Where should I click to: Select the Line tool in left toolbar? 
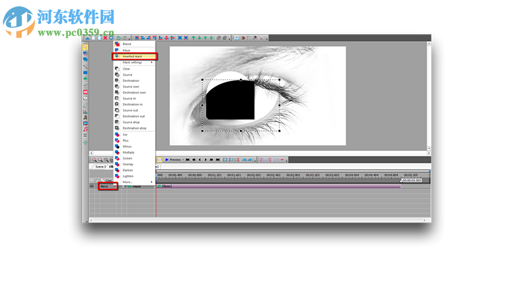(85, 66)
